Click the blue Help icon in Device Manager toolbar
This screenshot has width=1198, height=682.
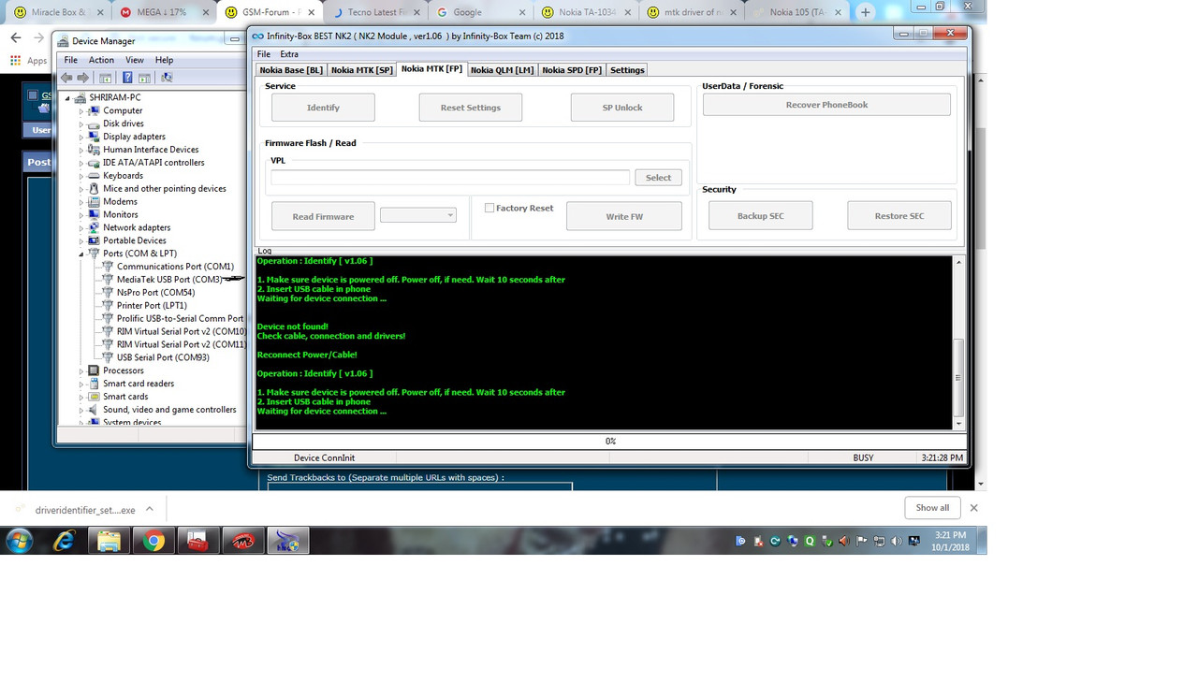126,78
